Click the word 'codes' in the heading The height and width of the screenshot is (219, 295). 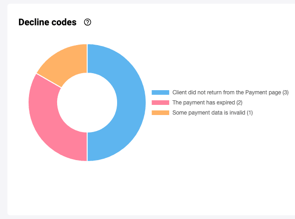pos(65,22)
